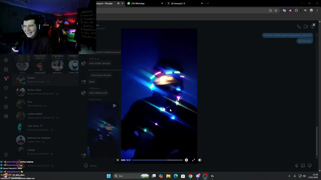Open Chrome extensions puzzle icon
Viewport: 321px width, 180px height.
tap(296, 10)
